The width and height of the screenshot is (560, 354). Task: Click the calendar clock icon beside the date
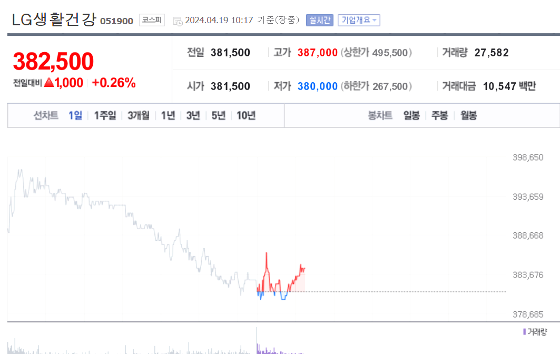(178, 21)
